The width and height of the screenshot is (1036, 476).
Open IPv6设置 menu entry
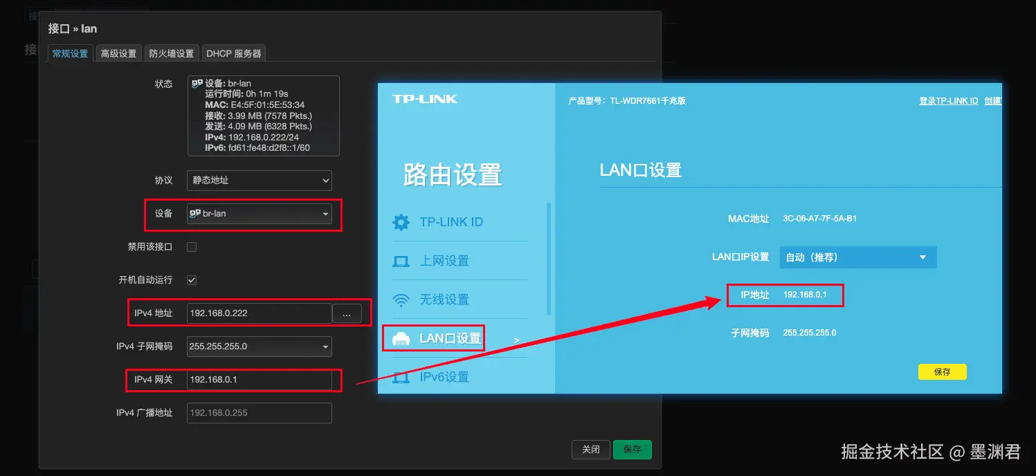pos(444,377)
